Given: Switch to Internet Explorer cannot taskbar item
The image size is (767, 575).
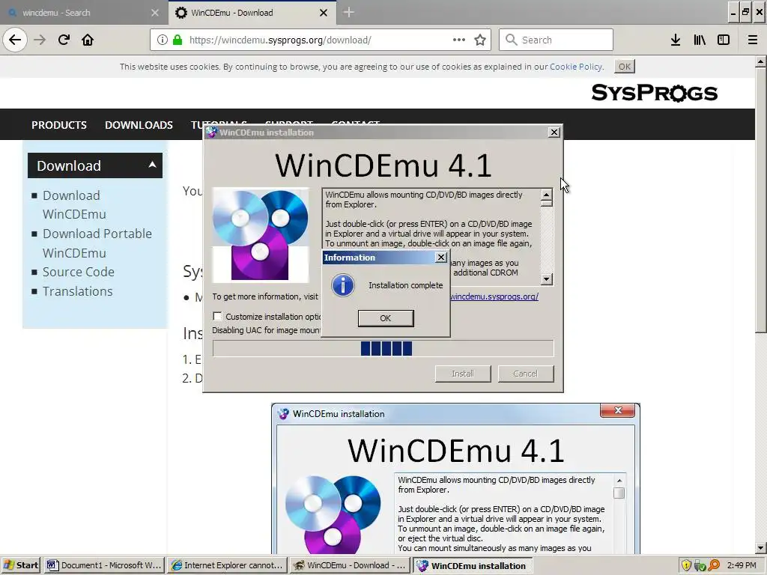Looking at the screenshot, I should (228, 565).
